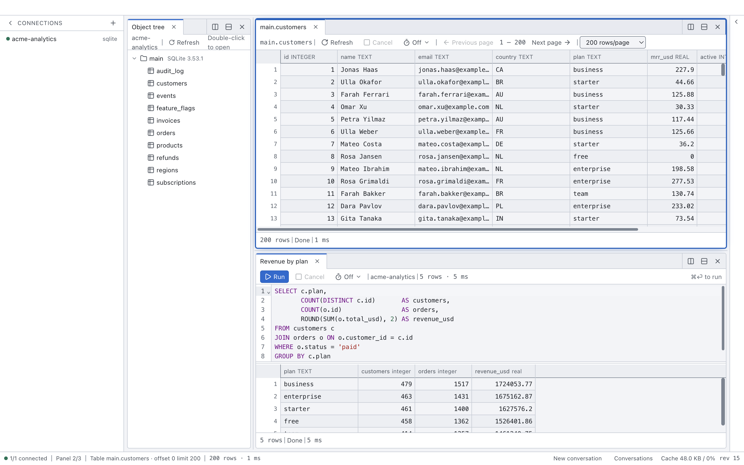The width and height of the screenshot is (744, 465).
Task: Open the 200 rows/page dropdown
Action: point(613,43)
